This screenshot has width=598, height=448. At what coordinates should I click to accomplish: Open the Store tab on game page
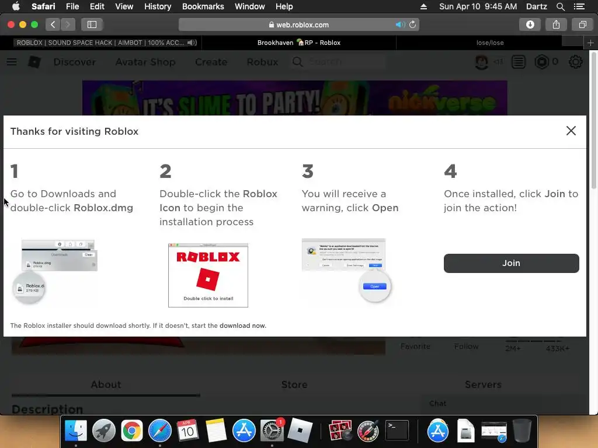coord(294,384)
